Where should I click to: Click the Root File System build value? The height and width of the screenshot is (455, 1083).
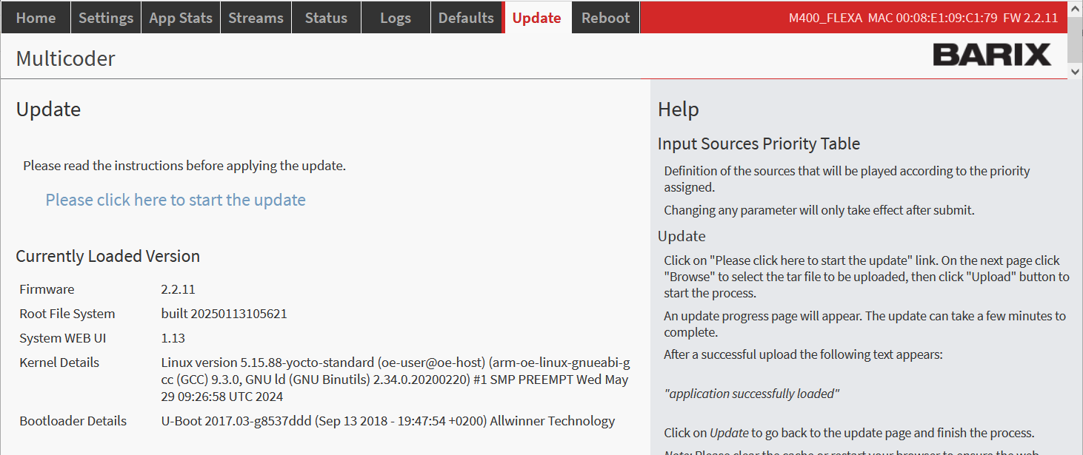pyautogui.click(x=224, y=314)
